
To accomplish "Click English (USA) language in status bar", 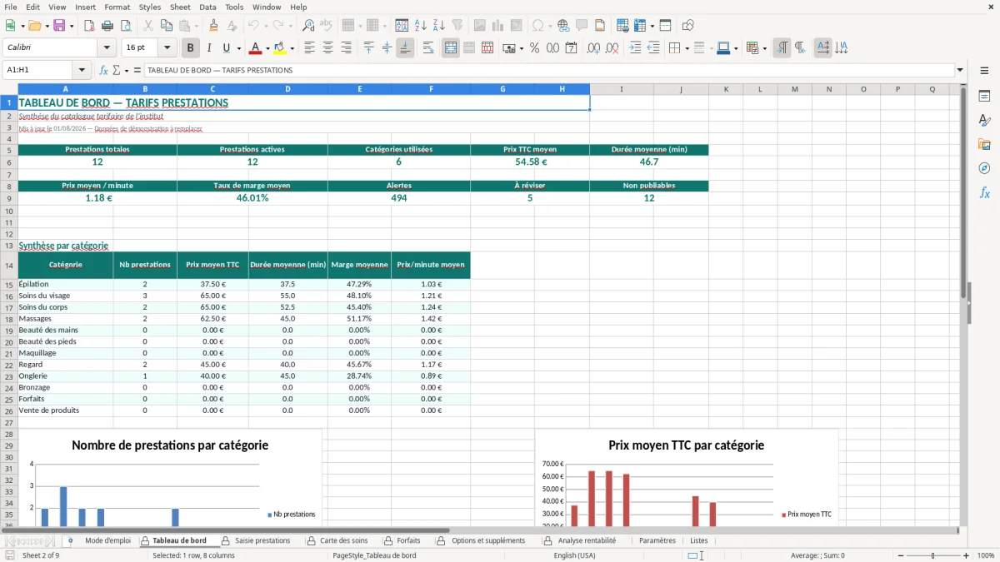I will [x=575, y=555].
